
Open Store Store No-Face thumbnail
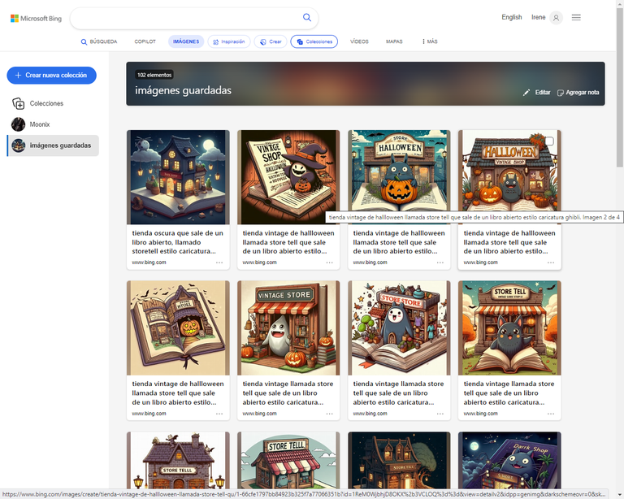(x=399, y=328)
